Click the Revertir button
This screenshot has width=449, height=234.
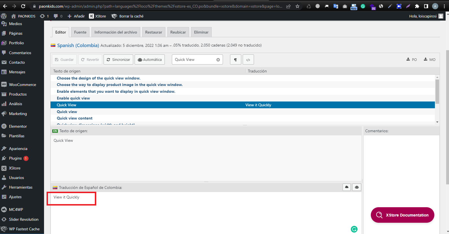pos(90,59)
